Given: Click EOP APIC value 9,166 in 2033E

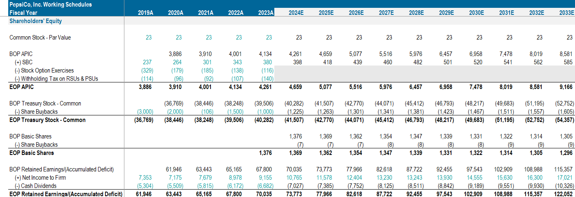Looking at the screenshot, I should tap(566, 87).
